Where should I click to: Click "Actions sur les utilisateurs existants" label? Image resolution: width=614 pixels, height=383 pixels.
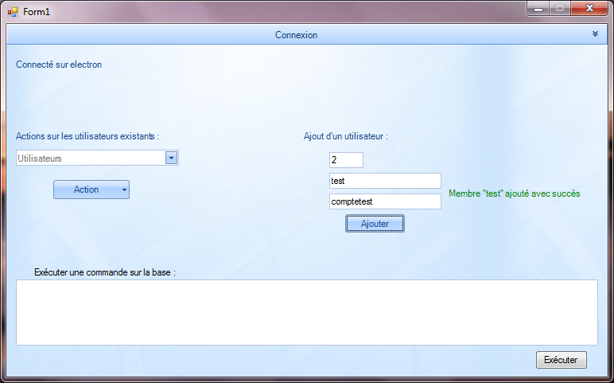coord(87,136)
